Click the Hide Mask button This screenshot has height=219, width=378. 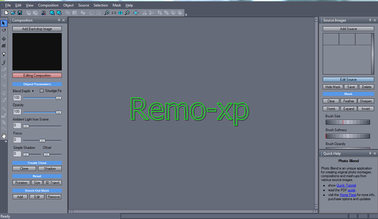click(333, 87)
